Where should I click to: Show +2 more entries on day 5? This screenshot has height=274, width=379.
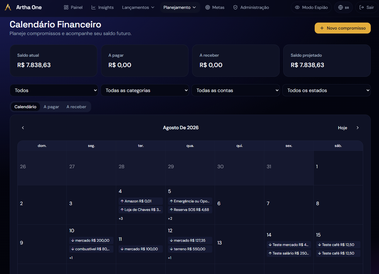click(170, 219)
